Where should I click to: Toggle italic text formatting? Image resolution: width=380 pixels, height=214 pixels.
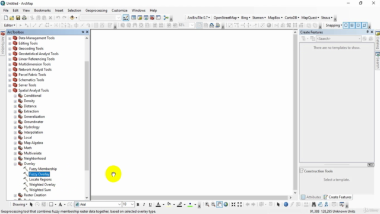pyautogui.click(x=144, y=204)
